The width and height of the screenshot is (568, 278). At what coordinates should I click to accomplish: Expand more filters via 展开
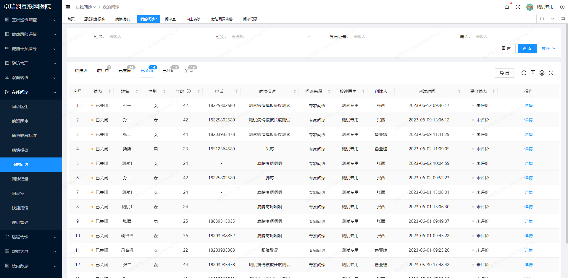[548, 48]
